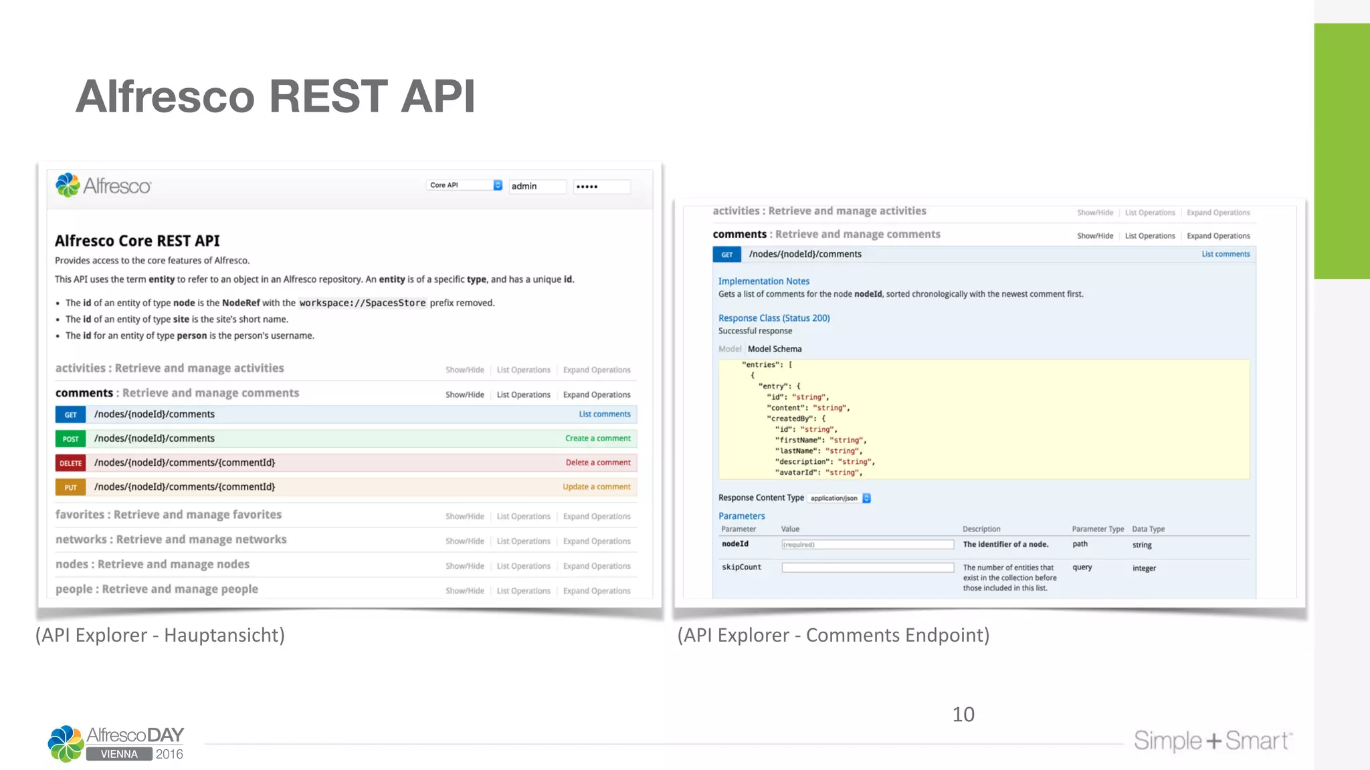Click the PUT badge for comments/{commentId}
Viewport: 1370px width, 770px height.
(70, 487)
